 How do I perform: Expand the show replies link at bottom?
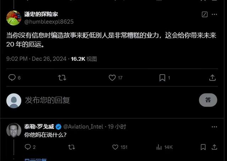click(x=35, y=160)
